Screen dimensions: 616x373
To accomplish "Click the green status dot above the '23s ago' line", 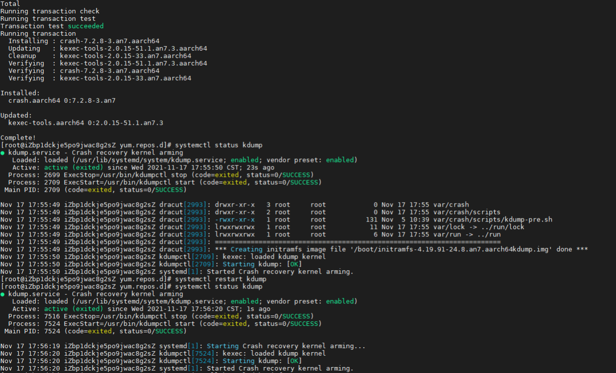I will point(2,153).
